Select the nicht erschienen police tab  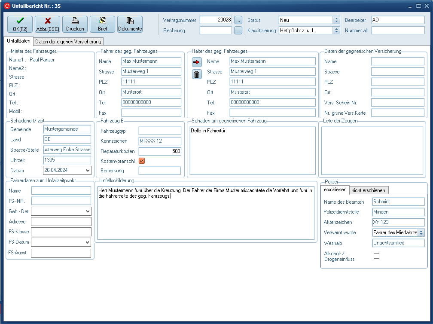(x=369, y=190)
